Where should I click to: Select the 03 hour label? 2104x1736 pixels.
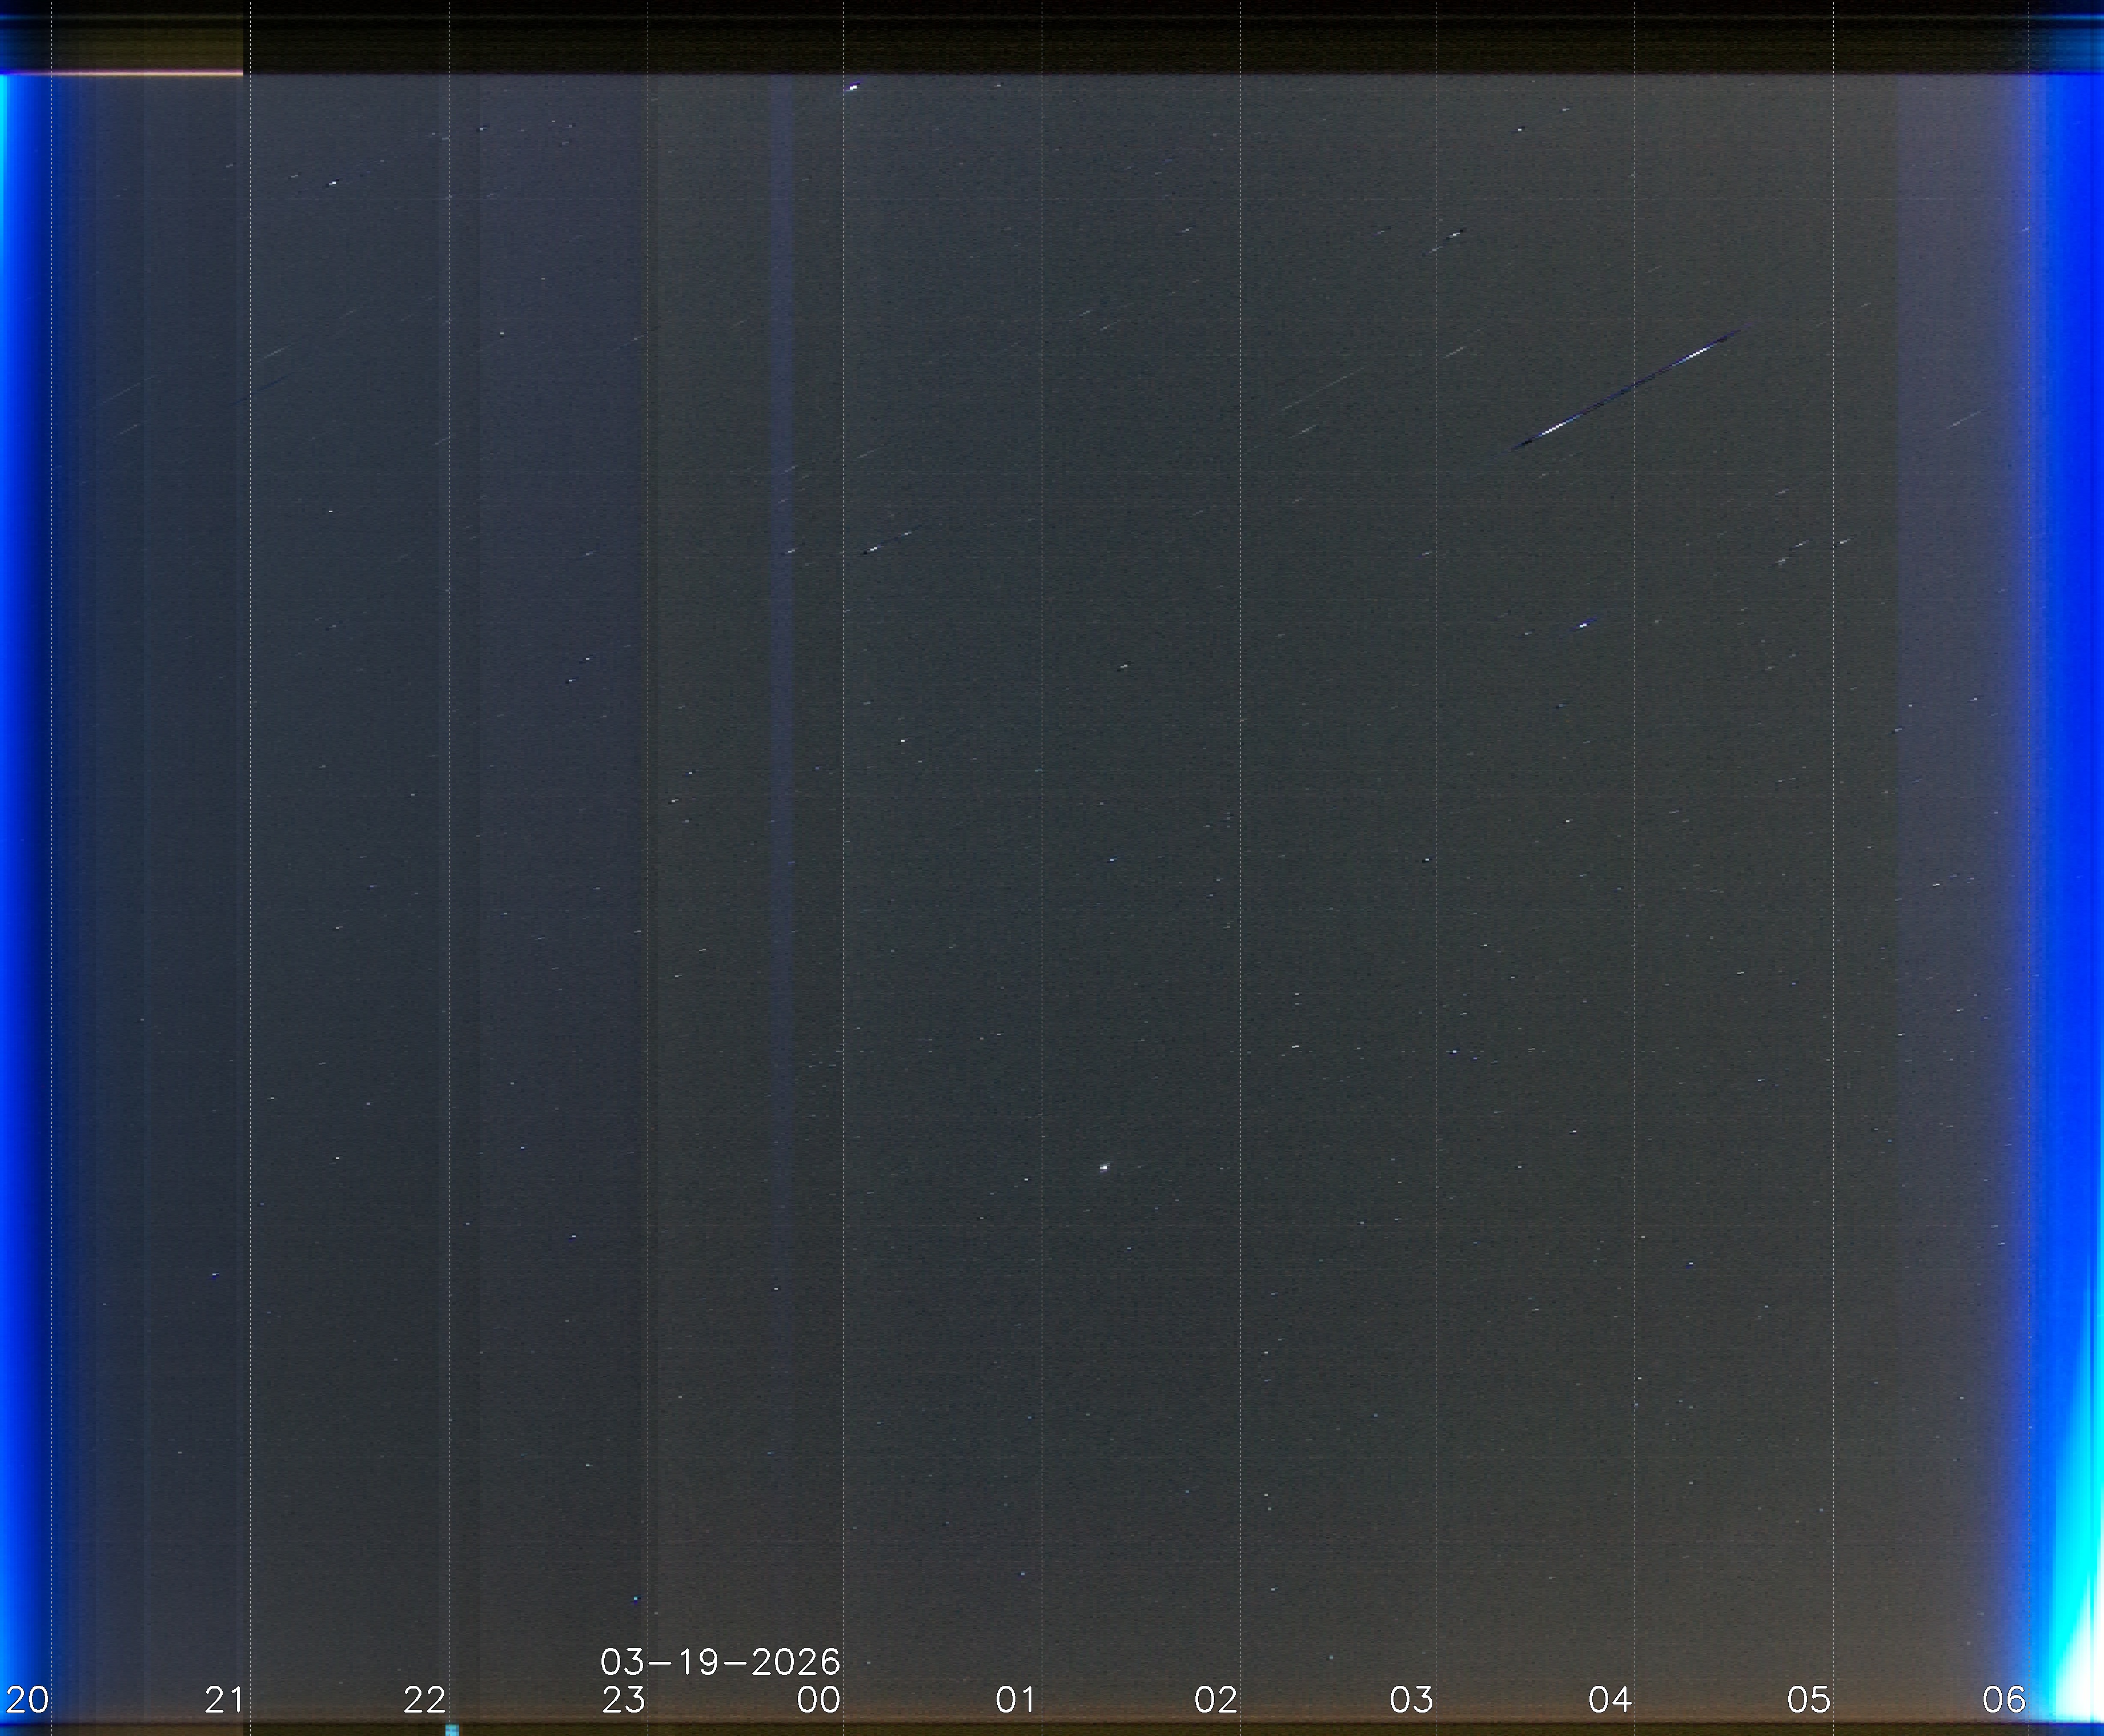pyautogui.click(x=1412, y=1699)
